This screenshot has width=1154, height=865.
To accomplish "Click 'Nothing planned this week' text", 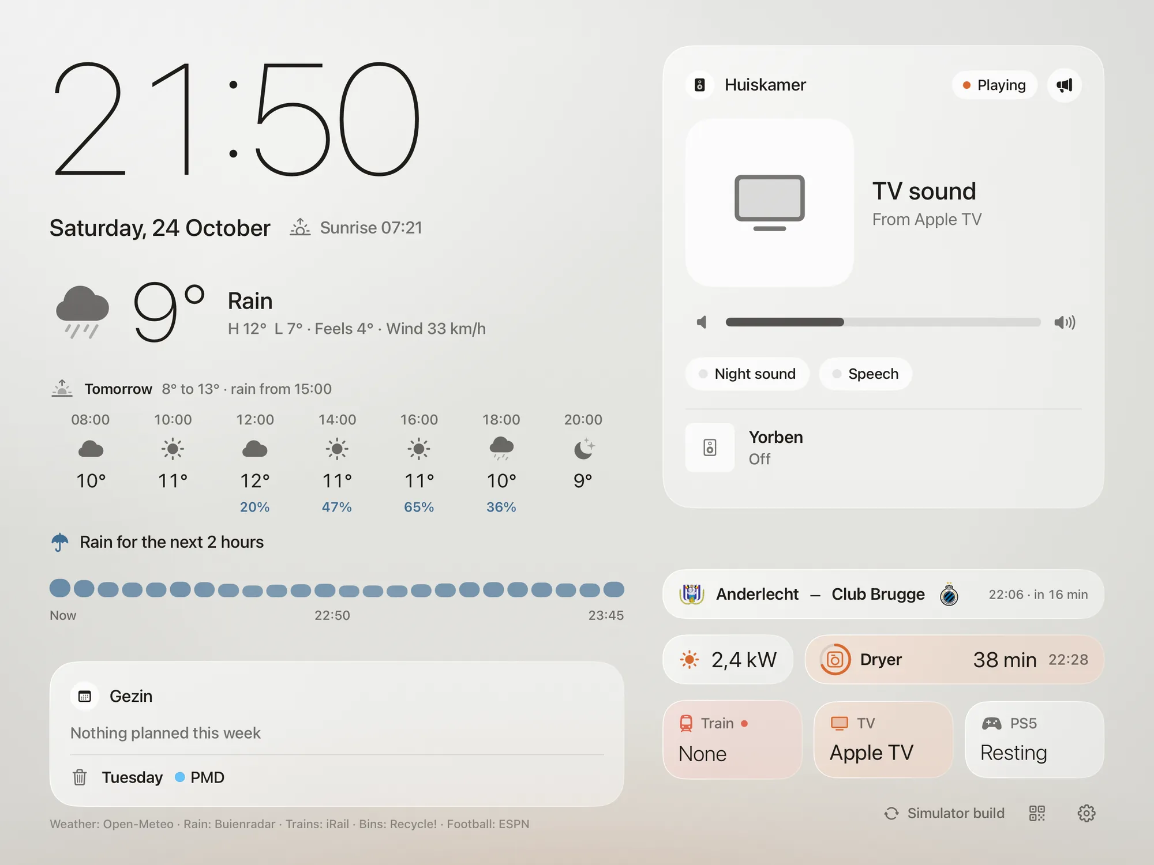I will pos(166,733).
